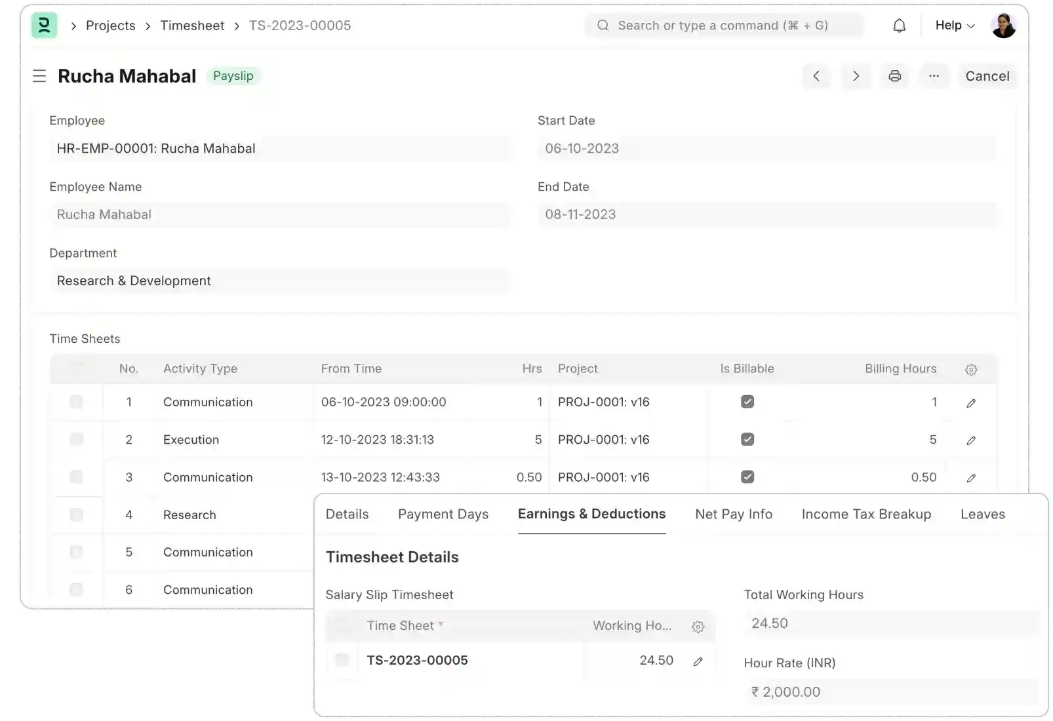Edit the Communication row with the pencil icon
Image resolution: width=1053 pixels, height=721 pixels.
pyautogui.click(x=971, y=402)
